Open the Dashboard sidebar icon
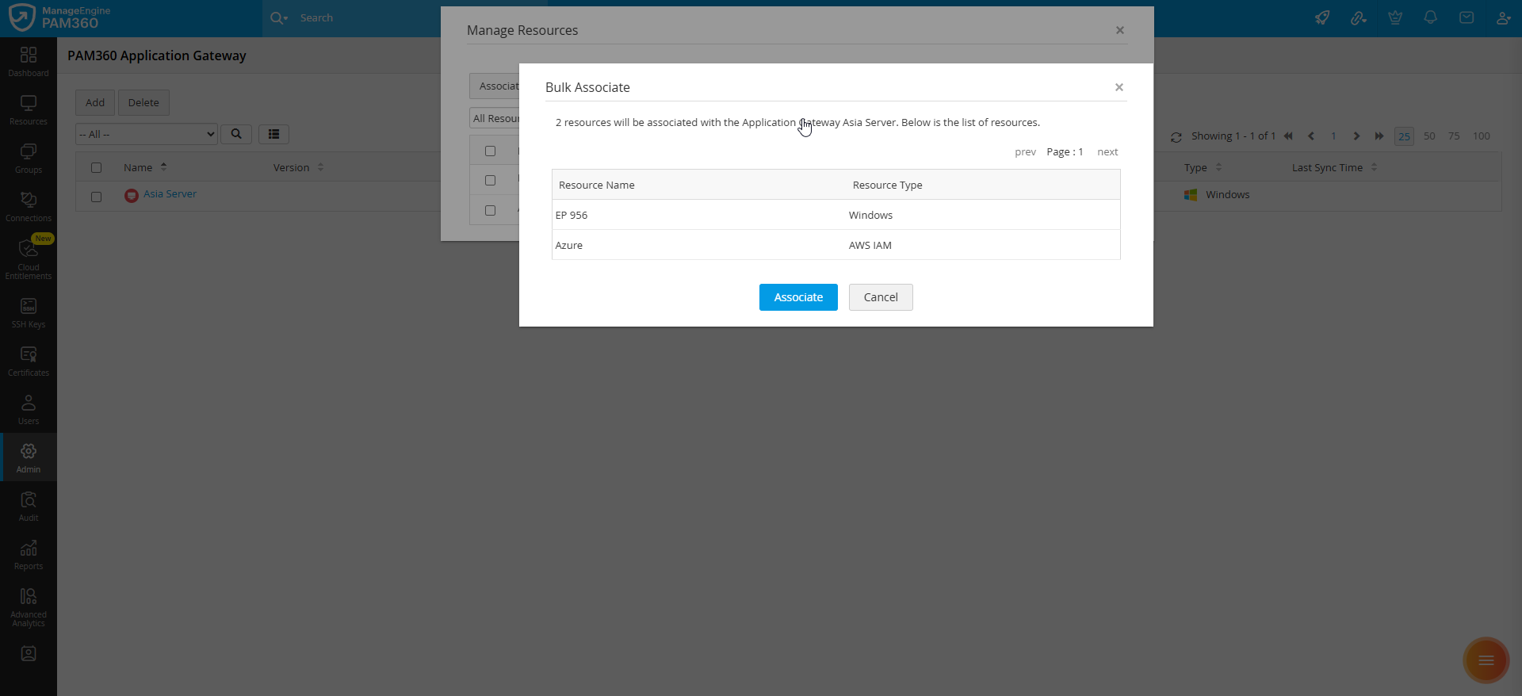1522x696 pixels. coord(29,61)
